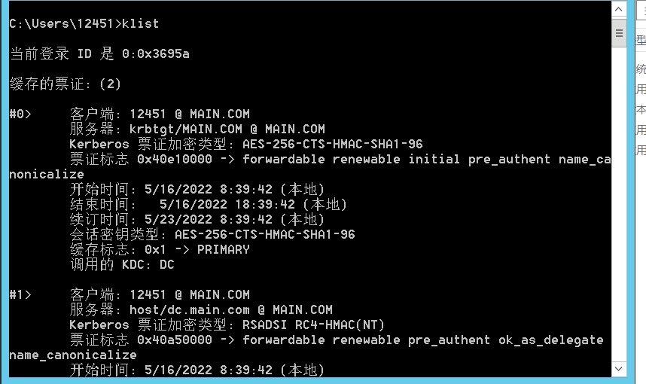Click the 本 entry in right panel
Screen dimensions: 646x384
[x=641, y=109]
